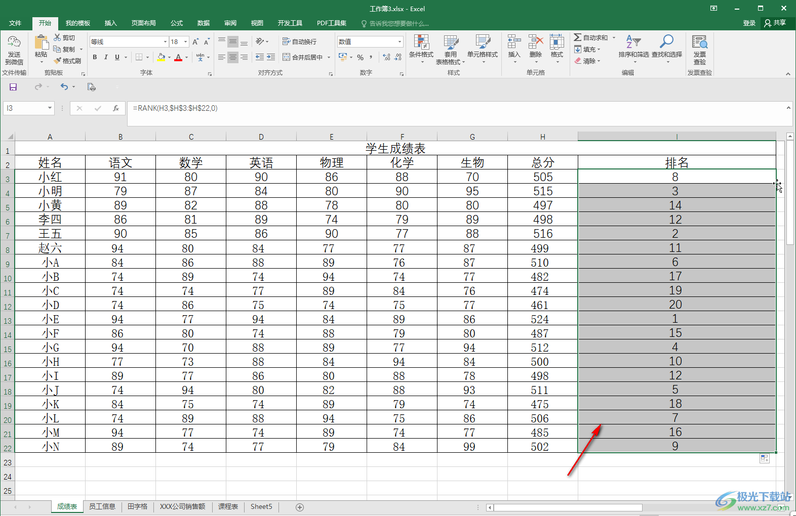Apply percent style format
Screen dimensions: 796x516
tap(360, 57)
